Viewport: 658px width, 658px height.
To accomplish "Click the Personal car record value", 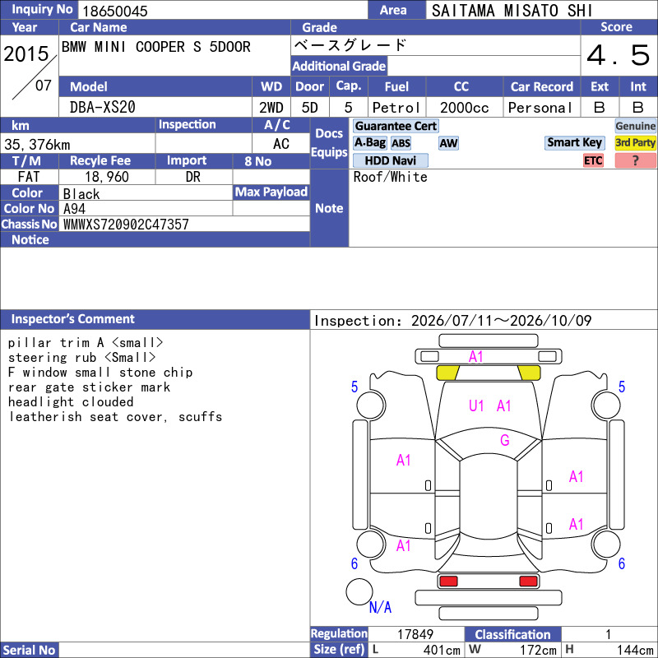I will 540,108.
